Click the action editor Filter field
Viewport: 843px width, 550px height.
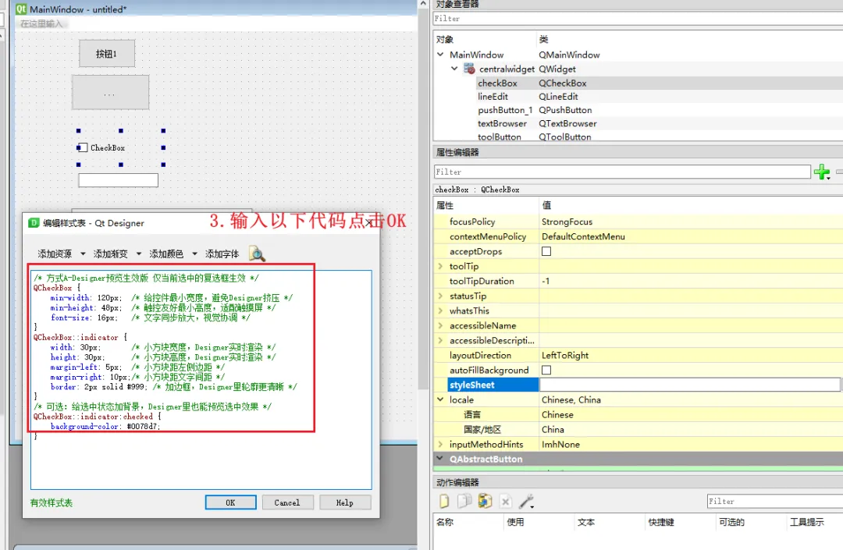(x=775, y=501)
